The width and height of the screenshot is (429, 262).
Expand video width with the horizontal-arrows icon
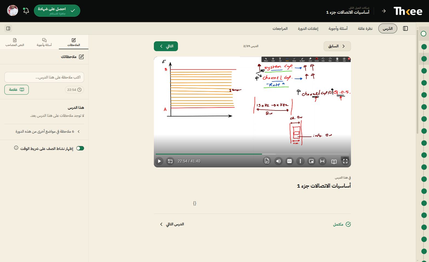pyautogui.click(x=322, y=161)
